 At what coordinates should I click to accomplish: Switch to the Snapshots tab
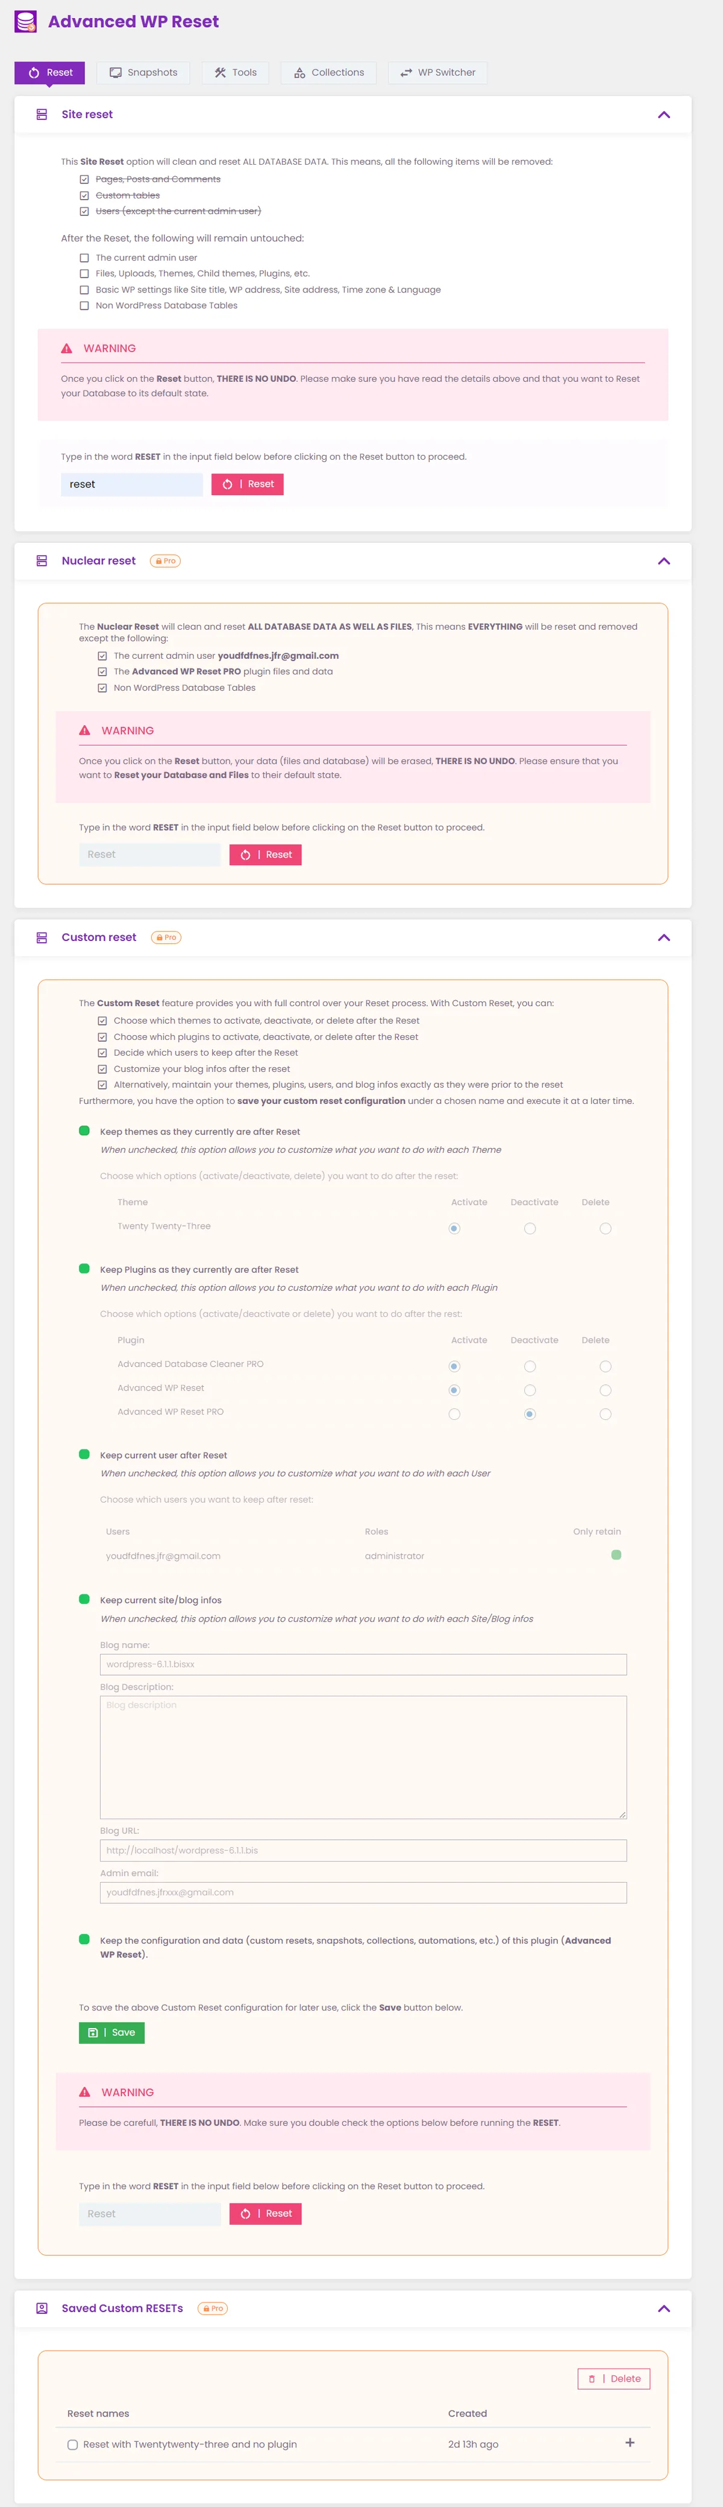click(x=144, y=73)
